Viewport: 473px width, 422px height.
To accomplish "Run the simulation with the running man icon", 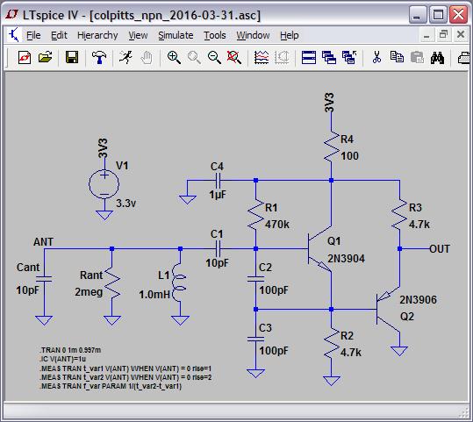I will pos(125,57).
